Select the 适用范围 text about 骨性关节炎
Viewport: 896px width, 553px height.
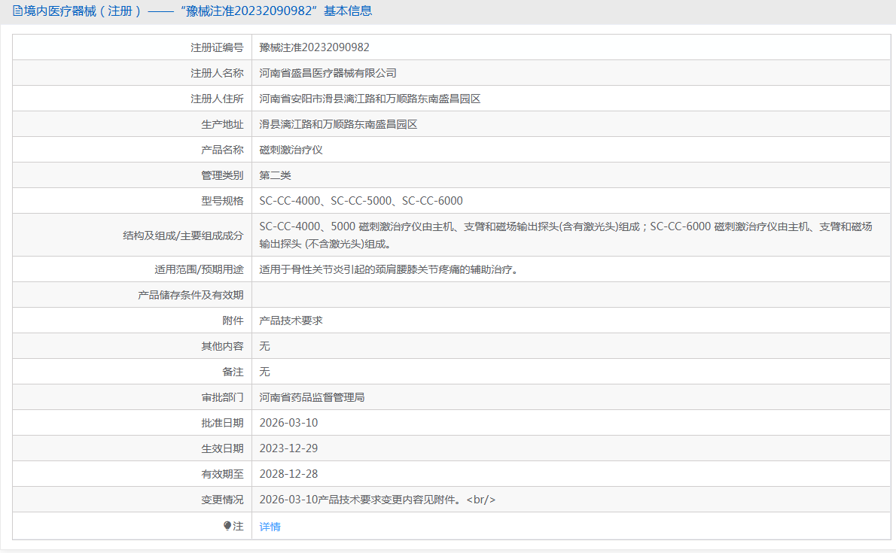[390, 269]
